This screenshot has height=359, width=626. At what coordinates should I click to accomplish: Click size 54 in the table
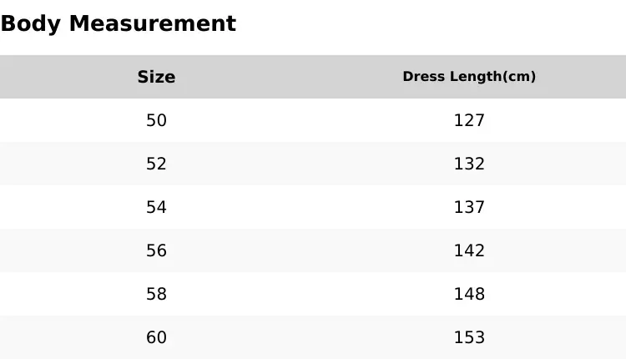click(156, 207)
